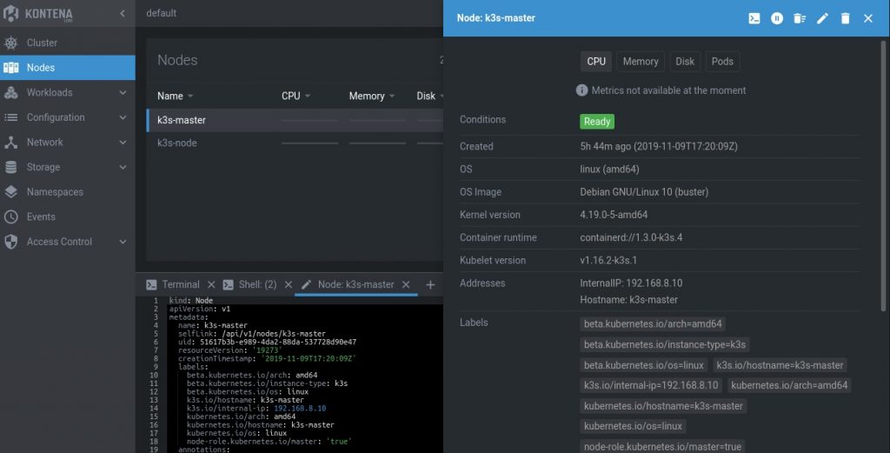Viewport: 890px width, 453px height.
Task: Click the Namespaces layers icon
Action: click(x=10, y=192)
